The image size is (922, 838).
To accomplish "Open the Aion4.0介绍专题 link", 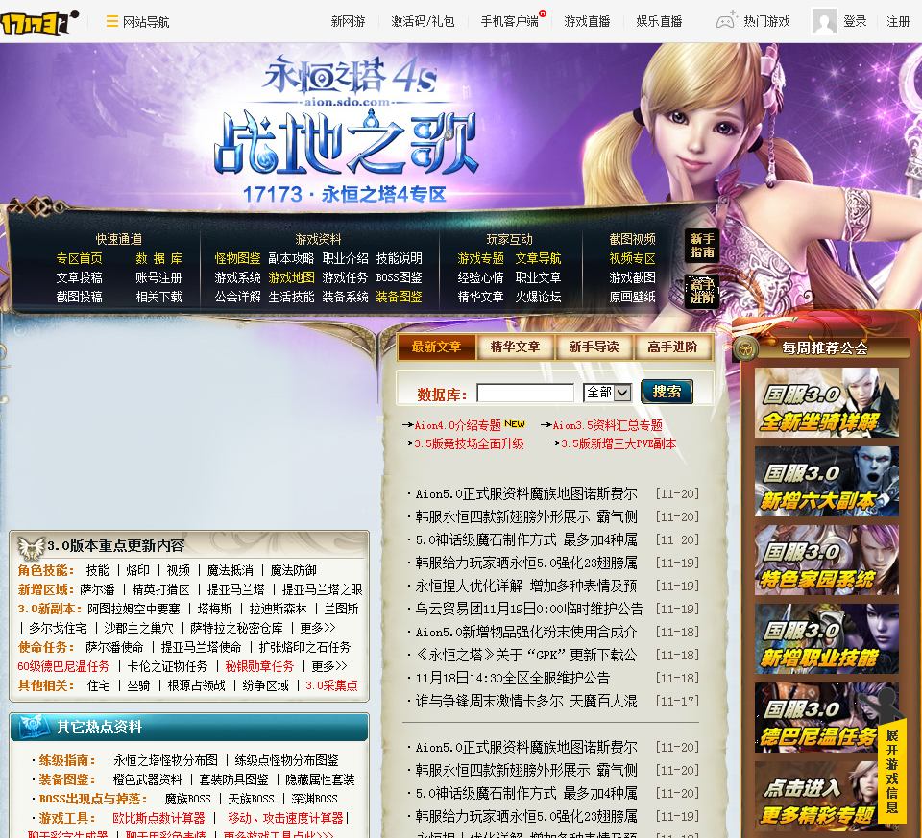I will [x=457, y=425].
